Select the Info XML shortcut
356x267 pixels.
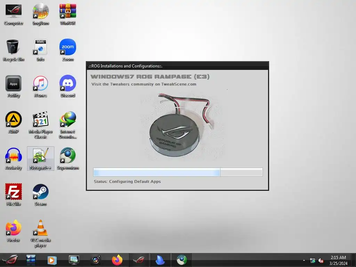40,50
